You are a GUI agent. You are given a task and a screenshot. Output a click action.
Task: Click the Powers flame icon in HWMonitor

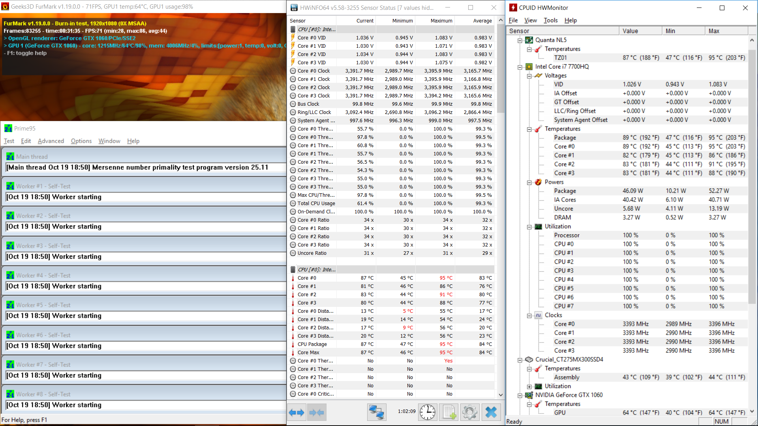click(x=538, y=182)
